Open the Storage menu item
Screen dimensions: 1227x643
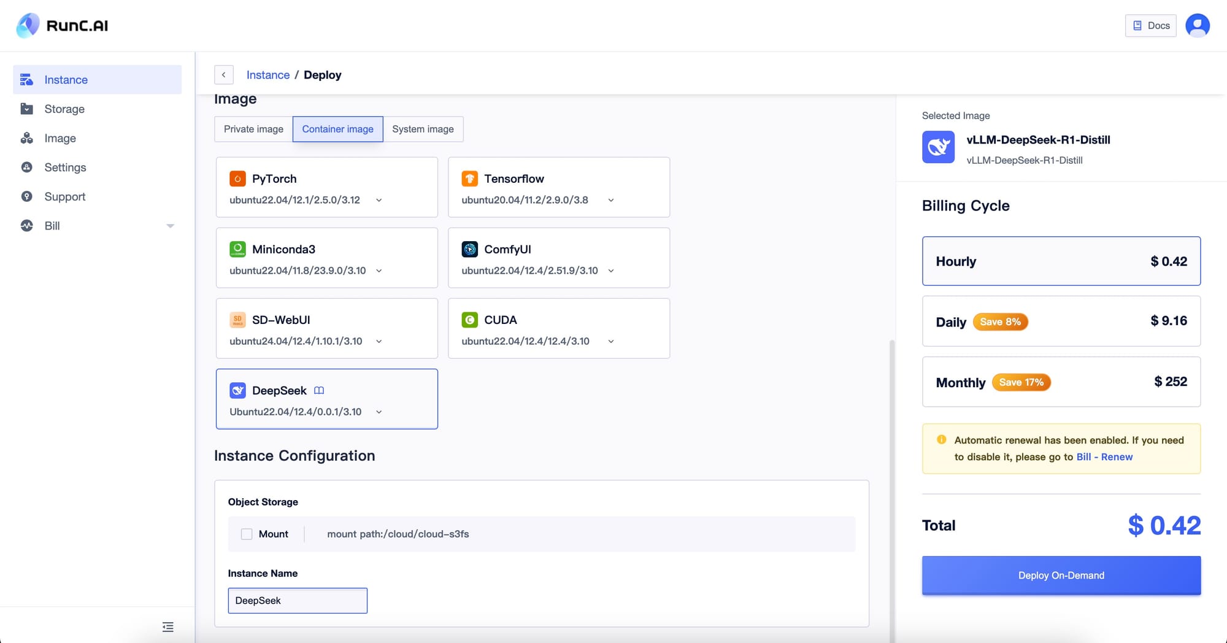(97, 109)
